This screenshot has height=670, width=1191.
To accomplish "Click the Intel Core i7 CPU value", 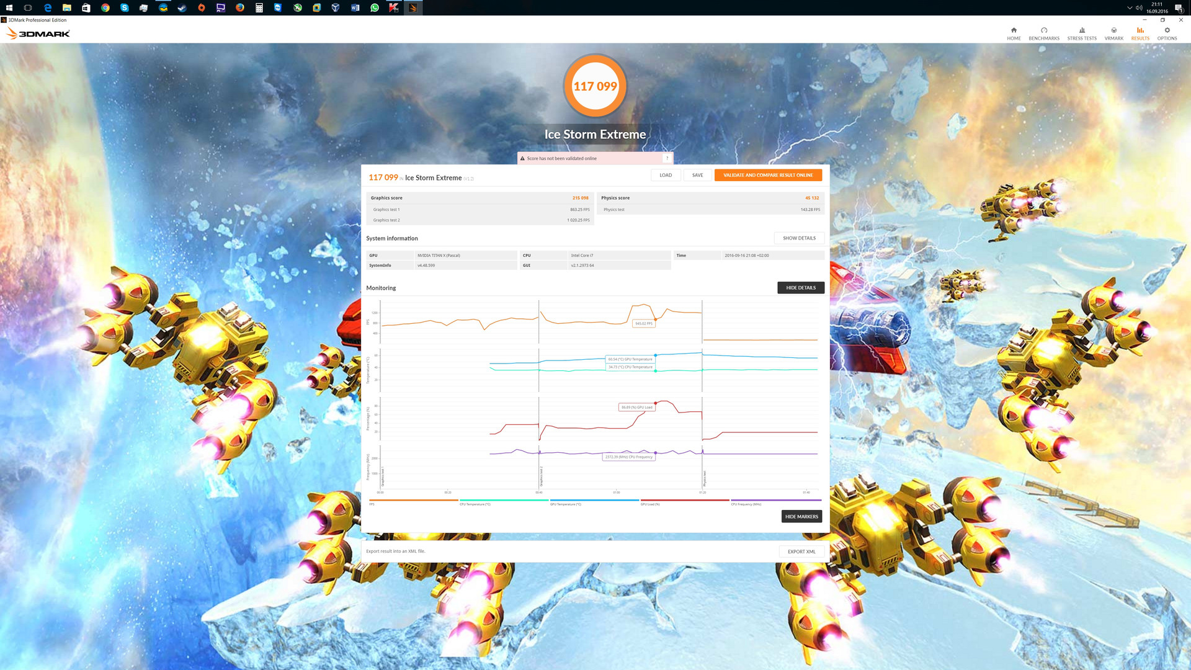I will (x=582, y=256).
